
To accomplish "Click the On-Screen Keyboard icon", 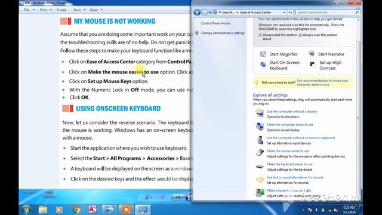I will [x=263, y=65].
